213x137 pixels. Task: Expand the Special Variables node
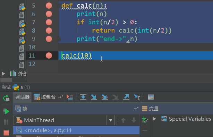coord(154,119)
